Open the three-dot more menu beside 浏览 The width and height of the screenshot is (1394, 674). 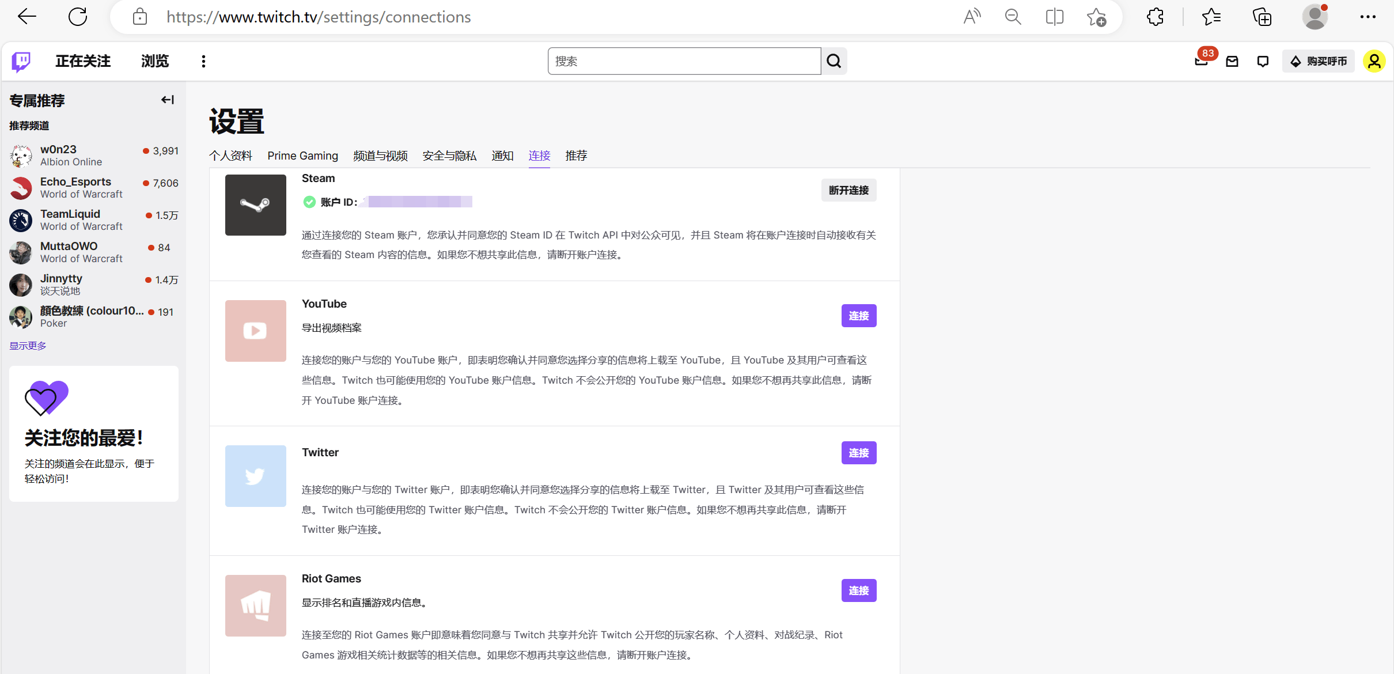point(202,60)
